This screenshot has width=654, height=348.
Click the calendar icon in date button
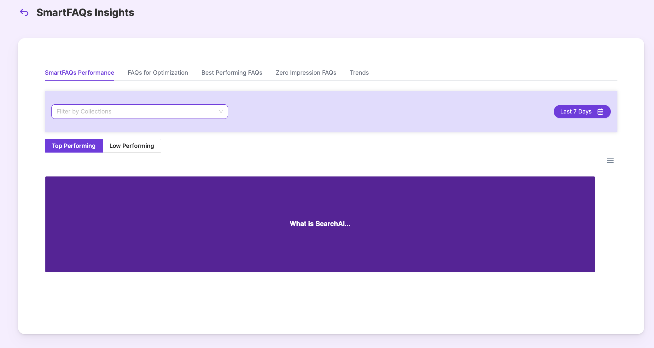600,112
